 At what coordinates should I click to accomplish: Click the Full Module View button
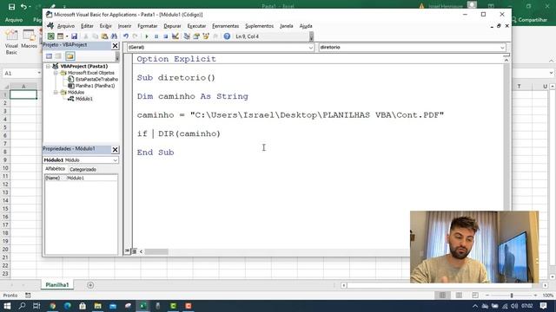pos(134,251)
